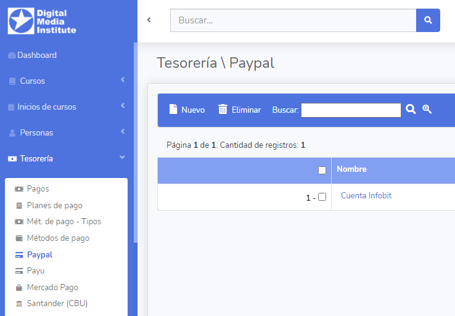The image size is (455, 316).
Task: Click the Métodos de pago wallet icon
Action: [x=19, y=238]
